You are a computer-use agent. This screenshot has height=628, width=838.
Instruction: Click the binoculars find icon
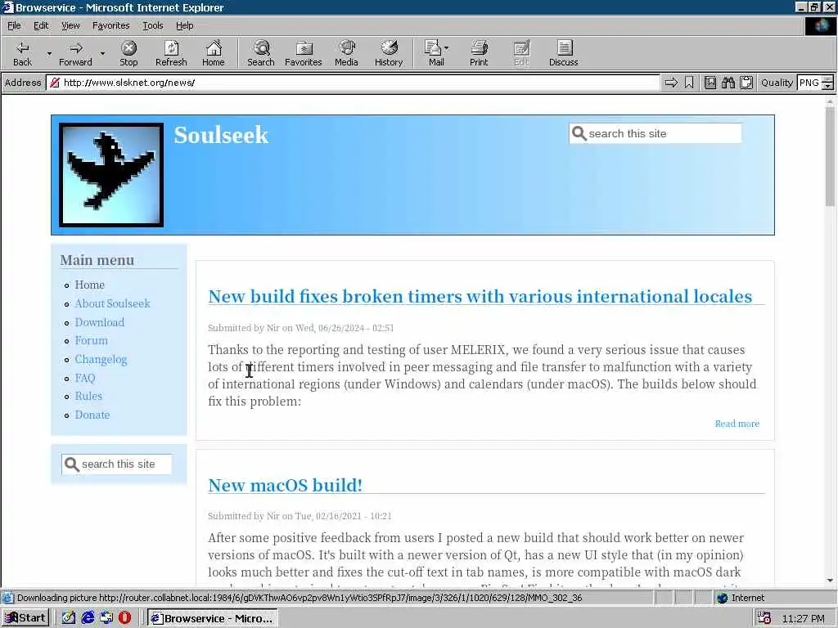click(728, 83)
